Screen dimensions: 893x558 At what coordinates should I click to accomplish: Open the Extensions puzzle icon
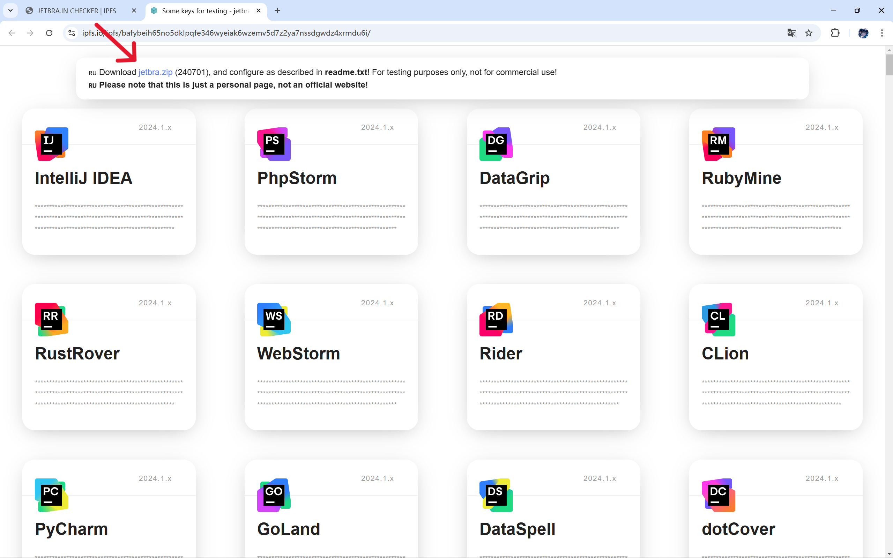tap(835, 33)
